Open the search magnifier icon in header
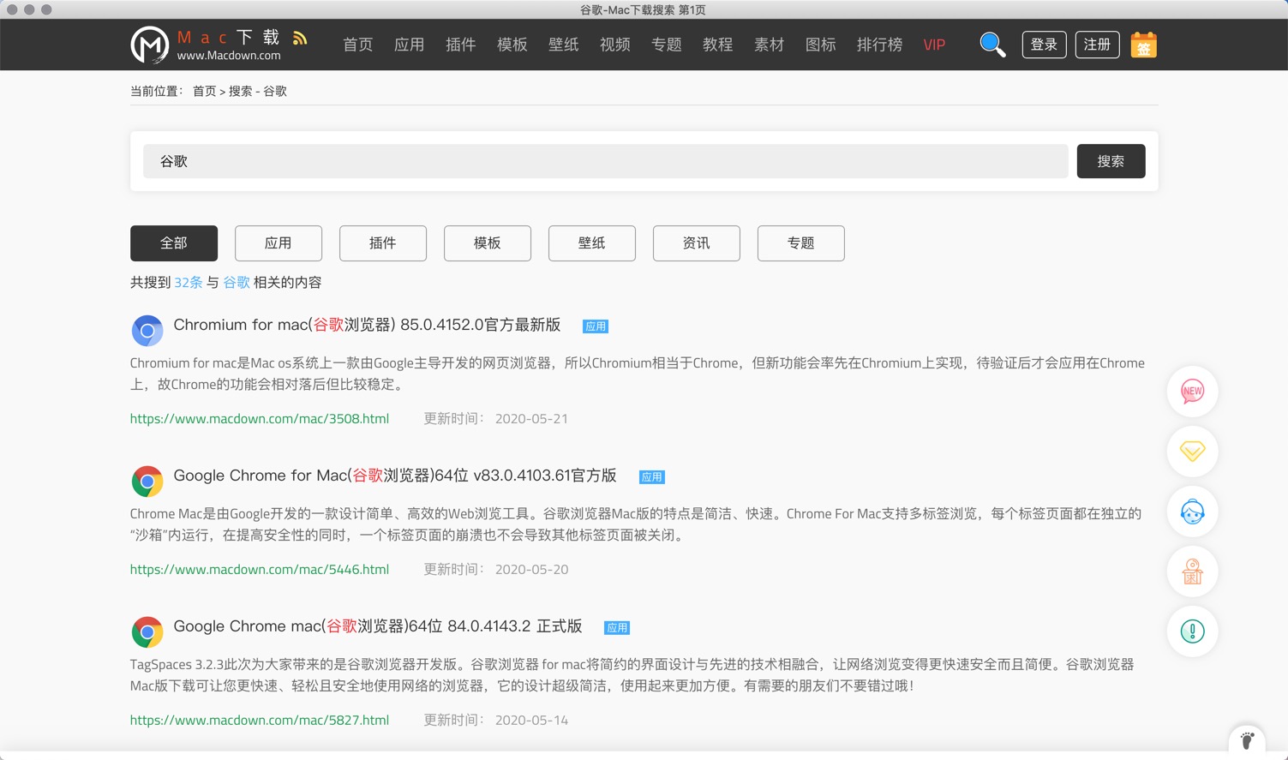Screen dimensions: 1288x760 tap(992, 45)
